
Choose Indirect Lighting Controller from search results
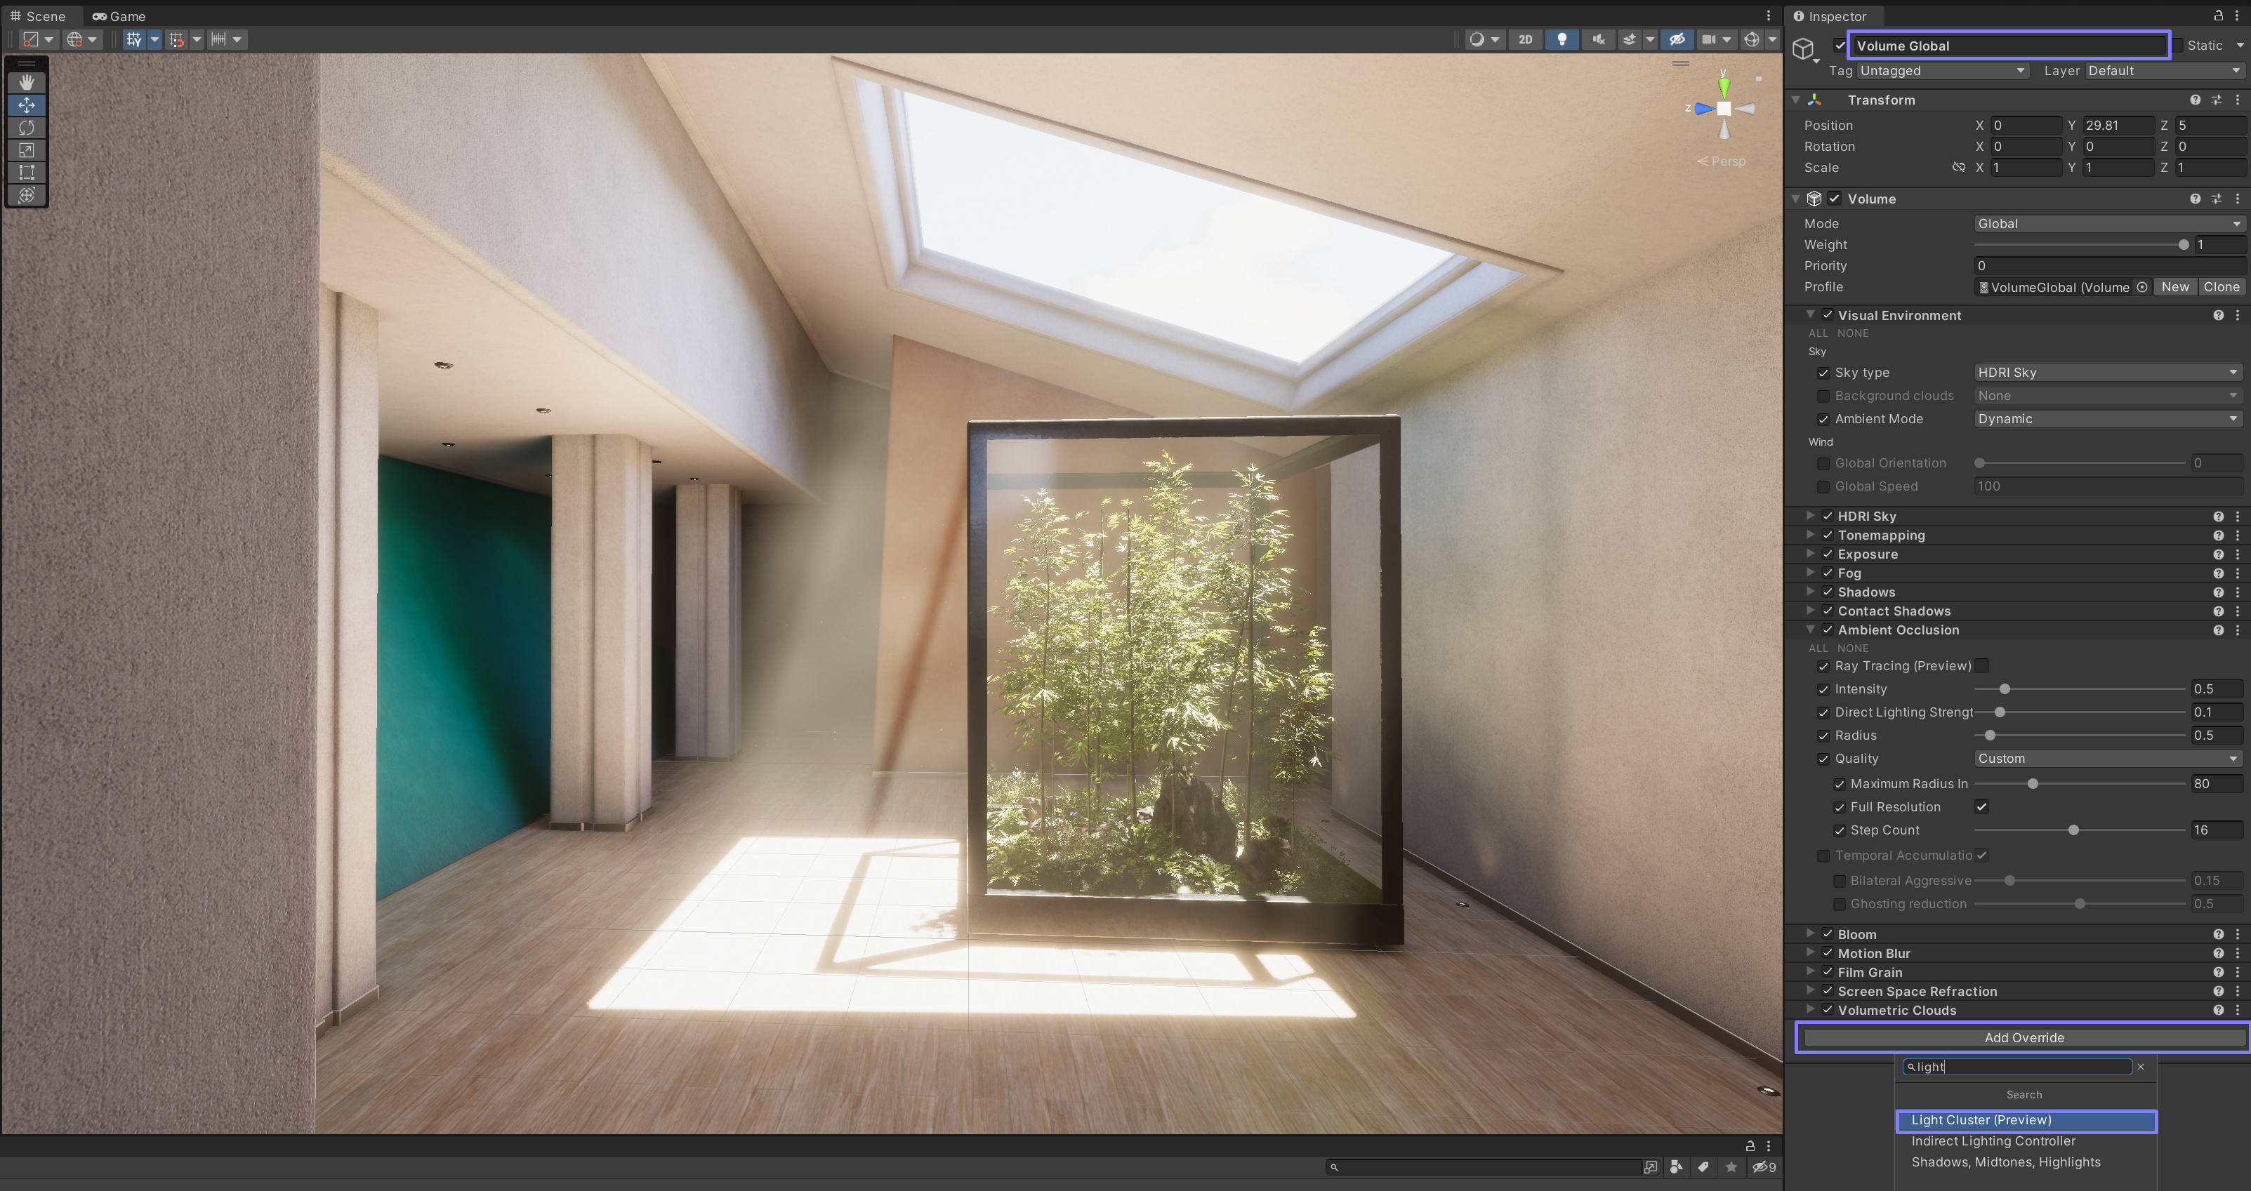1993,1141
